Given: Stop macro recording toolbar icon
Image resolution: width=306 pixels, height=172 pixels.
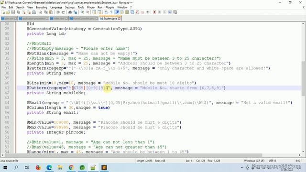Looking at the screenshot, I should pos(160,12).
